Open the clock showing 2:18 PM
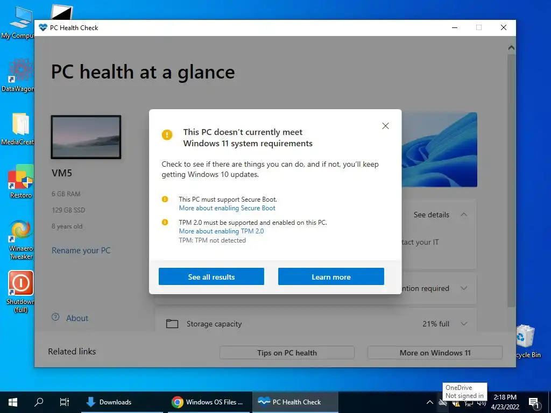This screenshot has height=413, width=551. [505, 402]
